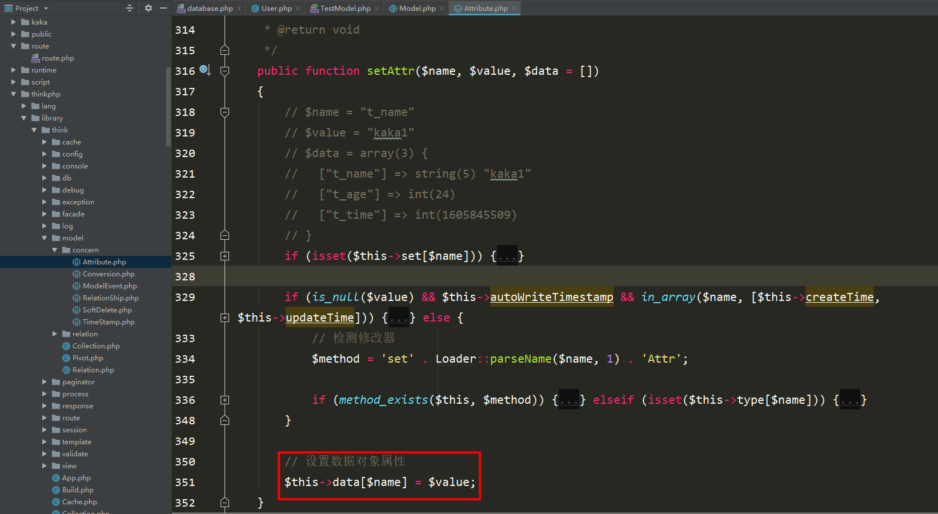Collapse setAttr function fold at line 316

[x=225, y=71]
